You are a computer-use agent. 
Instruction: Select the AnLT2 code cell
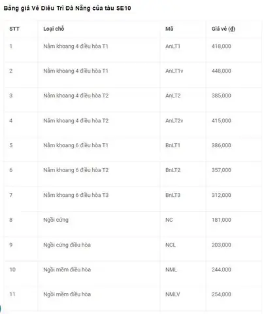(x=173, y=96)
